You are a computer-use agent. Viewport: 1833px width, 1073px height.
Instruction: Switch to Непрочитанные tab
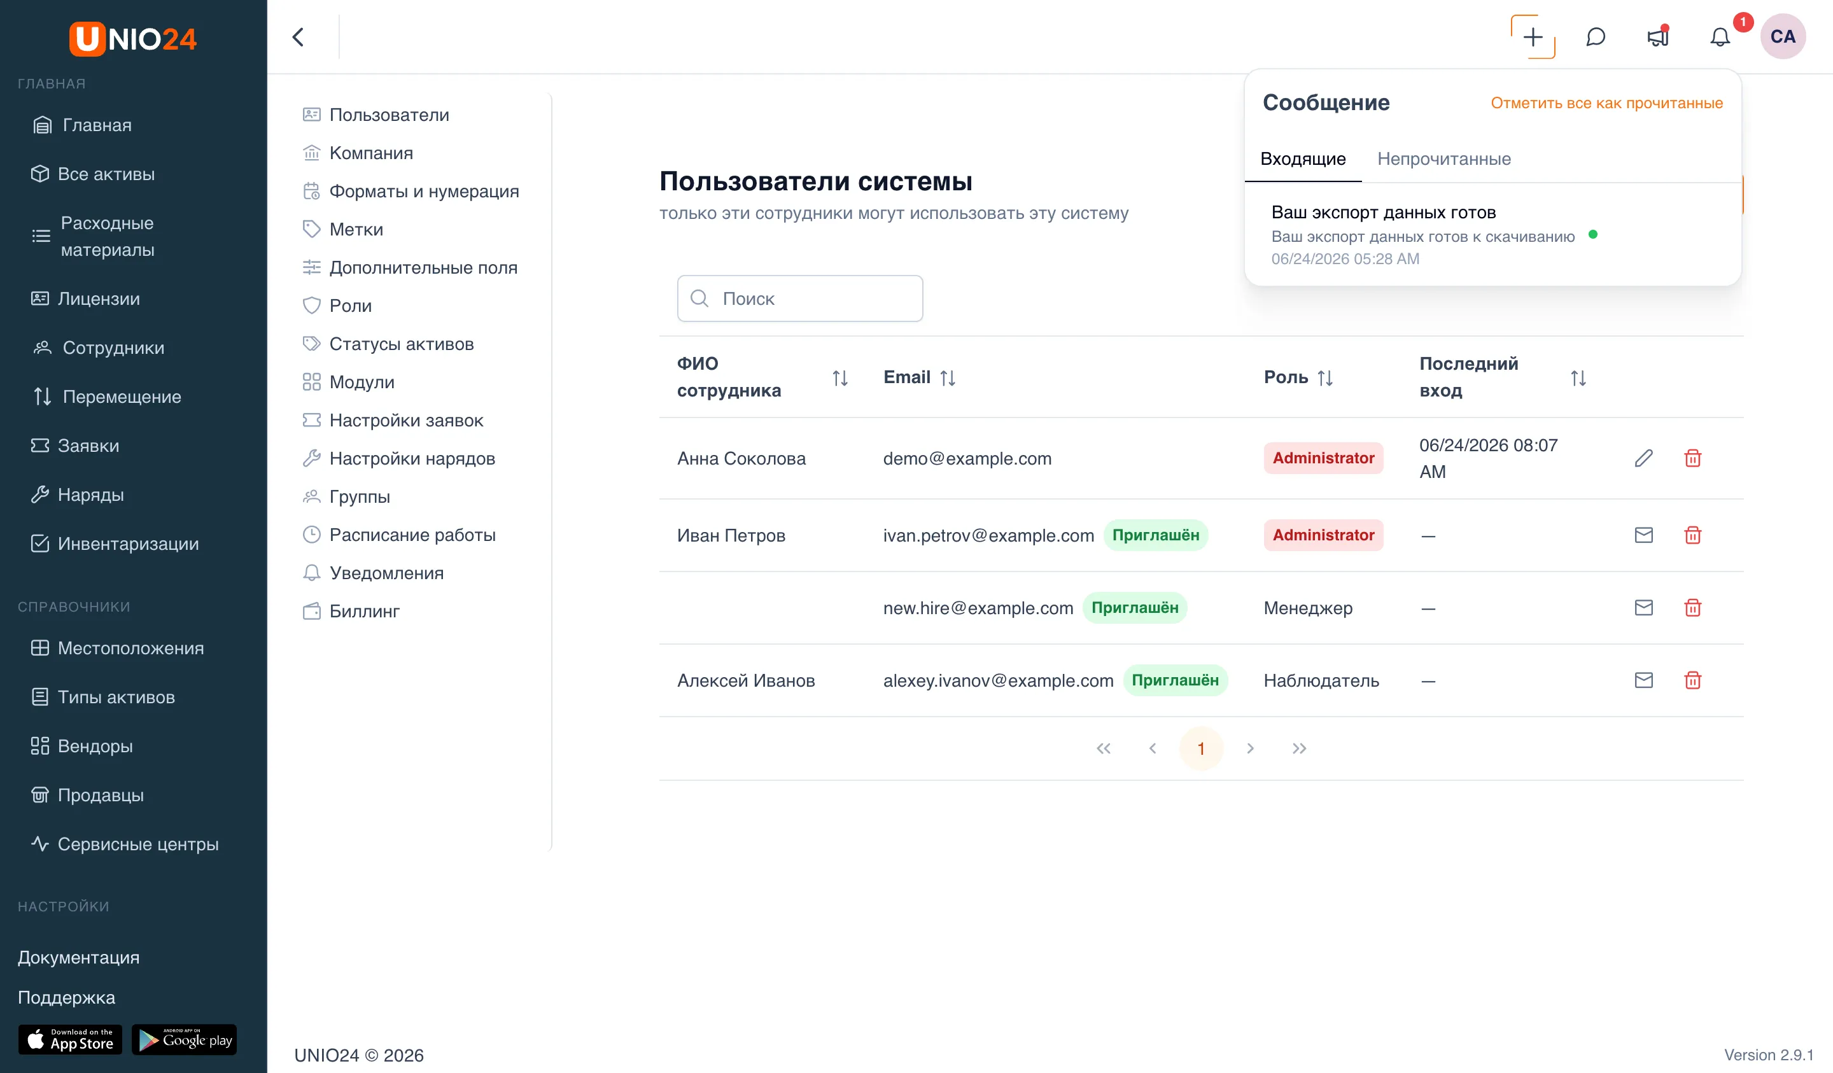(1444, 159)
